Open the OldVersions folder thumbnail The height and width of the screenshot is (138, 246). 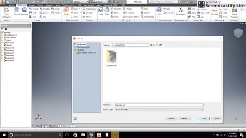tap(111, 58)
